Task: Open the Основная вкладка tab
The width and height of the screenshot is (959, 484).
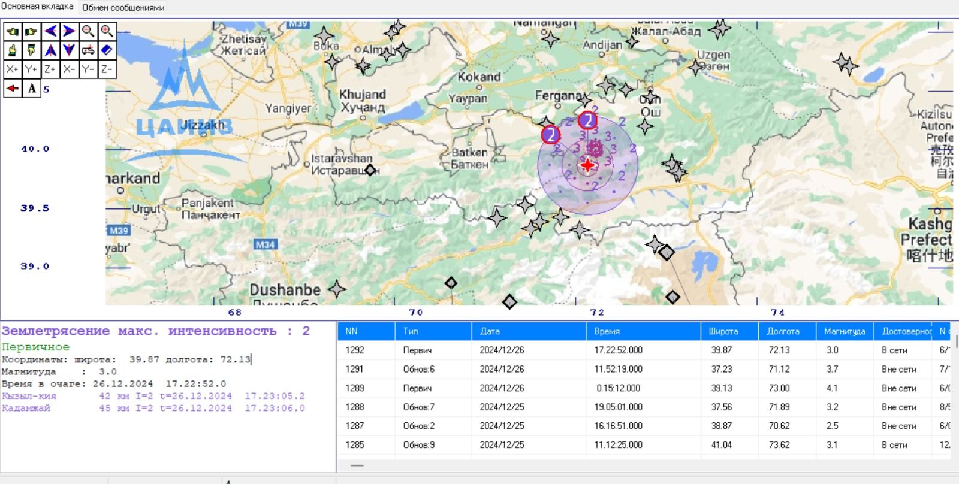Action: coord(37,7)
